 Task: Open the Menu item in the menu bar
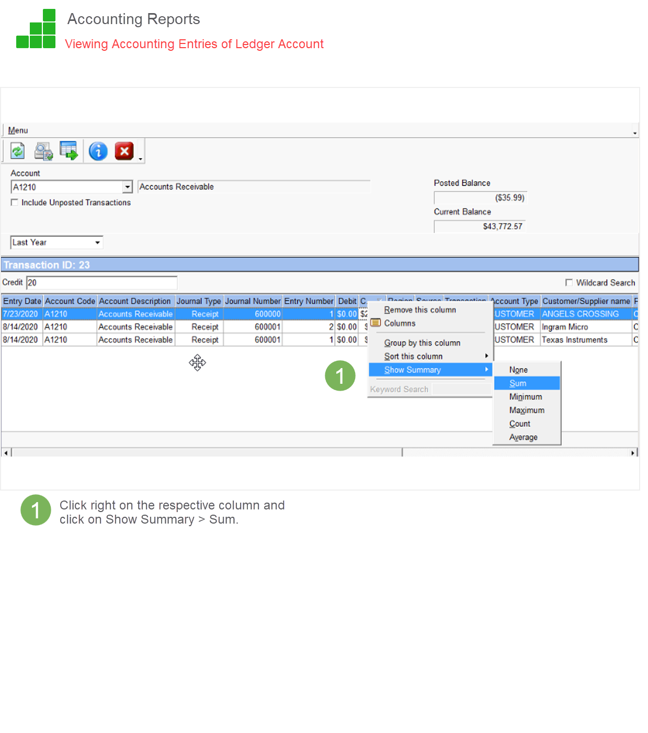coord(18,130)
